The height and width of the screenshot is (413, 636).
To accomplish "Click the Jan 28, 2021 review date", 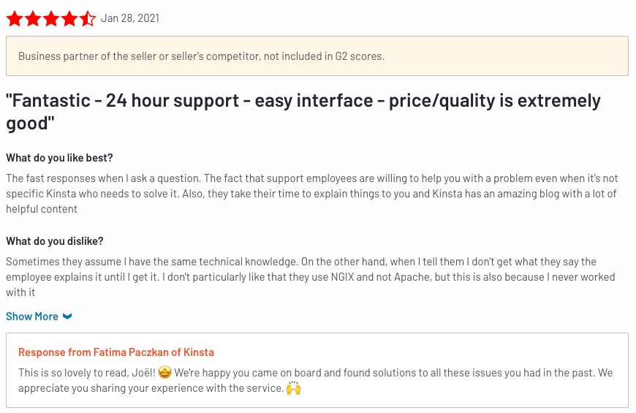I will (130, 18).
